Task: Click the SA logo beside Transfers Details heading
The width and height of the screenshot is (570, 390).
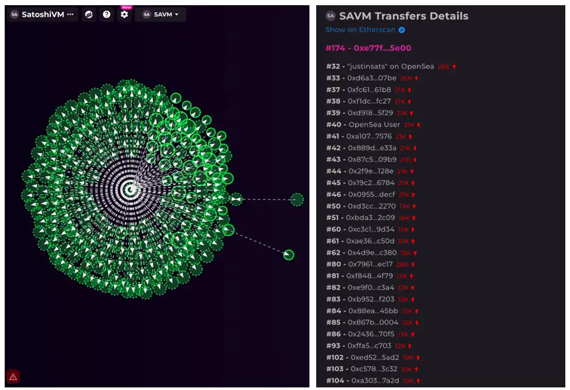Action: click(x=330, y=16)
